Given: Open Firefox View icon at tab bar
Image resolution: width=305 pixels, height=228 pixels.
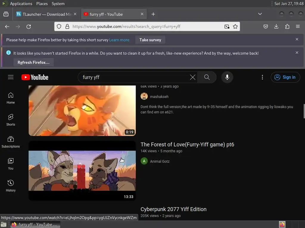Looking at the screenshot, I should pyautogui.click(x=6, y=14).
